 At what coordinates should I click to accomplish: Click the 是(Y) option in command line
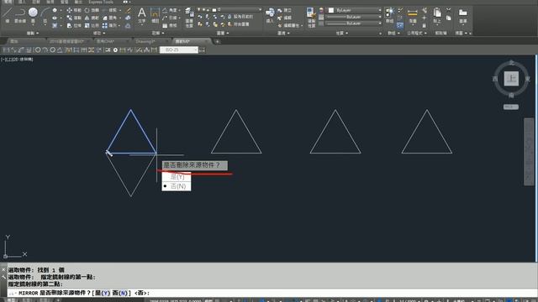[x=103, y=293]
